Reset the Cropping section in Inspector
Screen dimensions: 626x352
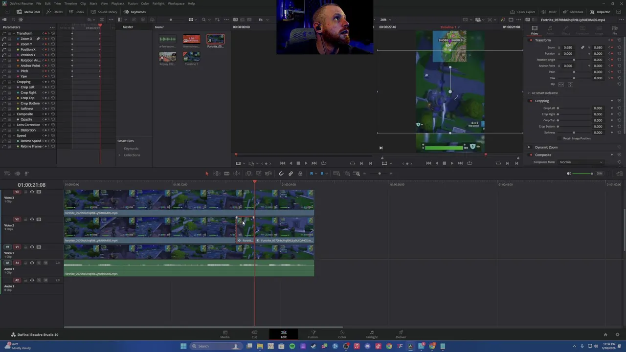click(x=619, y=101)
